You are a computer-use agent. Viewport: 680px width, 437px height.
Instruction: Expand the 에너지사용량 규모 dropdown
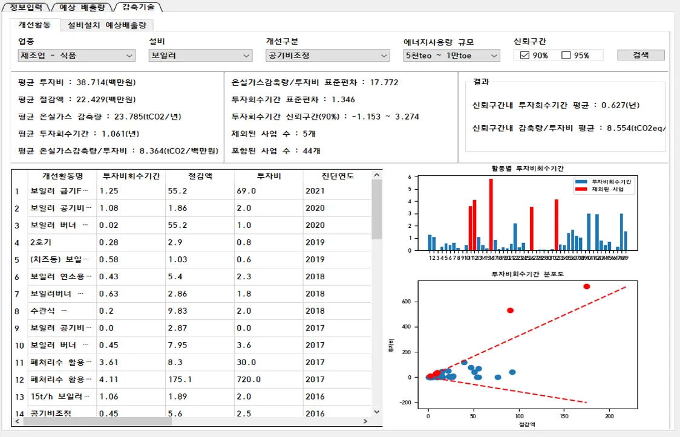[451, 56]
